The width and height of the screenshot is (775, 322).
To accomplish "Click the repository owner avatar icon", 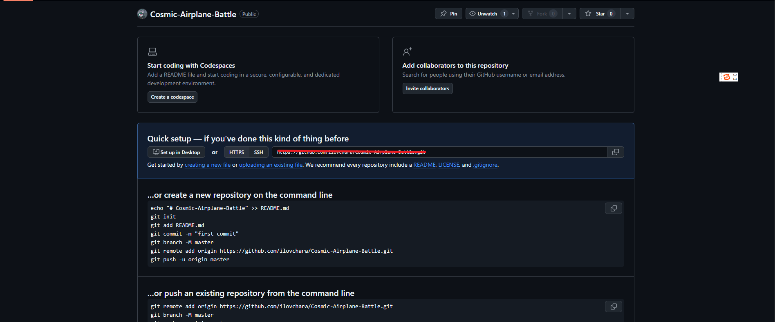I will point(142,14).
